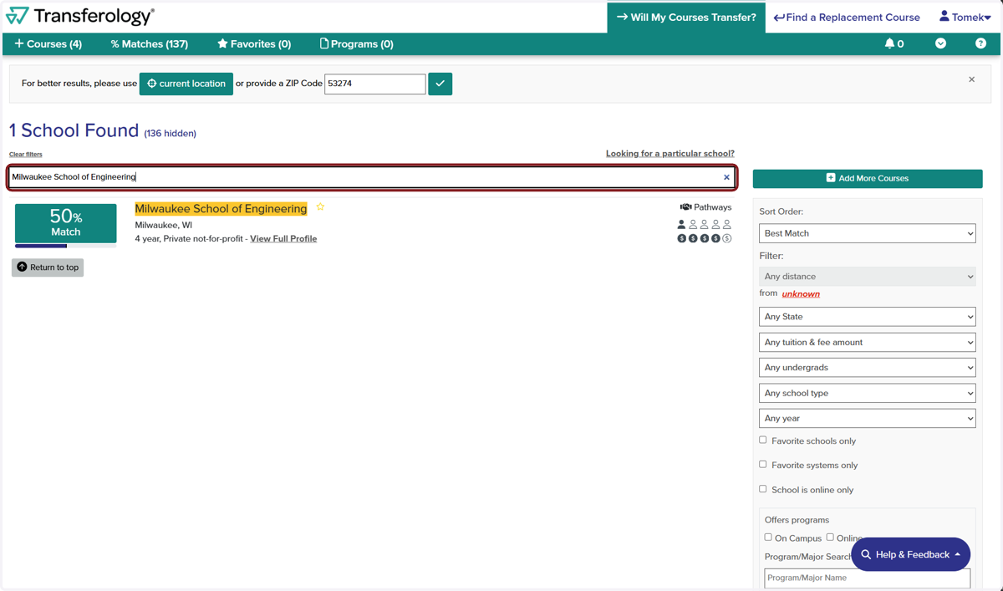This screenshot has height=591, width=1003.
Task: Tick the Online programs checkbox
Action: [830, 538]
